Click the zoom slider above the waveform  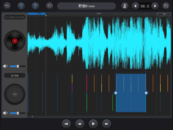point(164,14)
